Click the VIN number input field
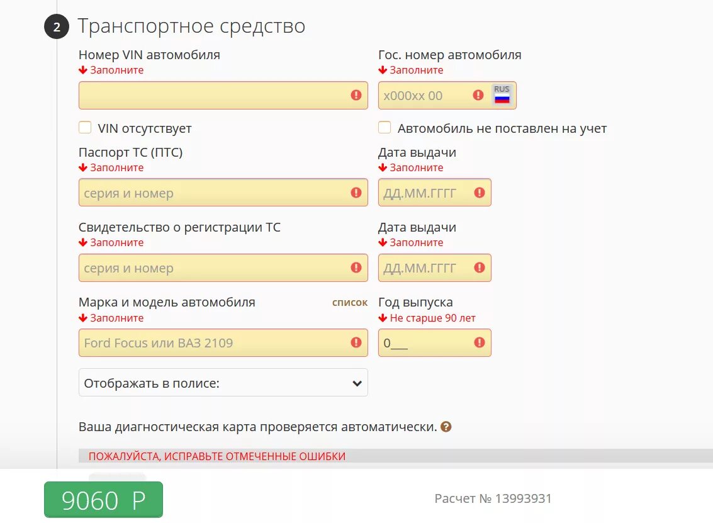The width and height of the screenshot is (713, 523). click(x=223, y=95)
